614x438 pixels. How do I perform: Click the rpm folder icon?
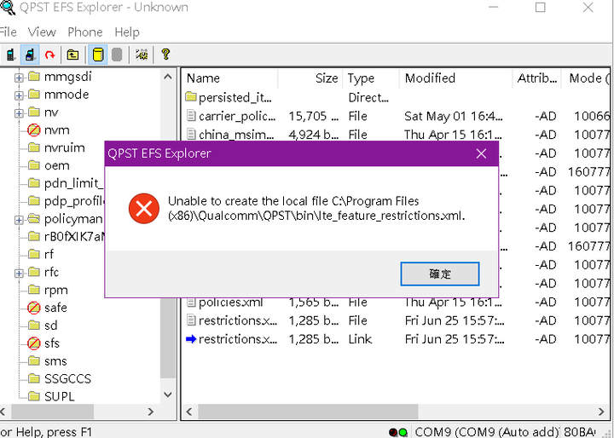(34, 290)
